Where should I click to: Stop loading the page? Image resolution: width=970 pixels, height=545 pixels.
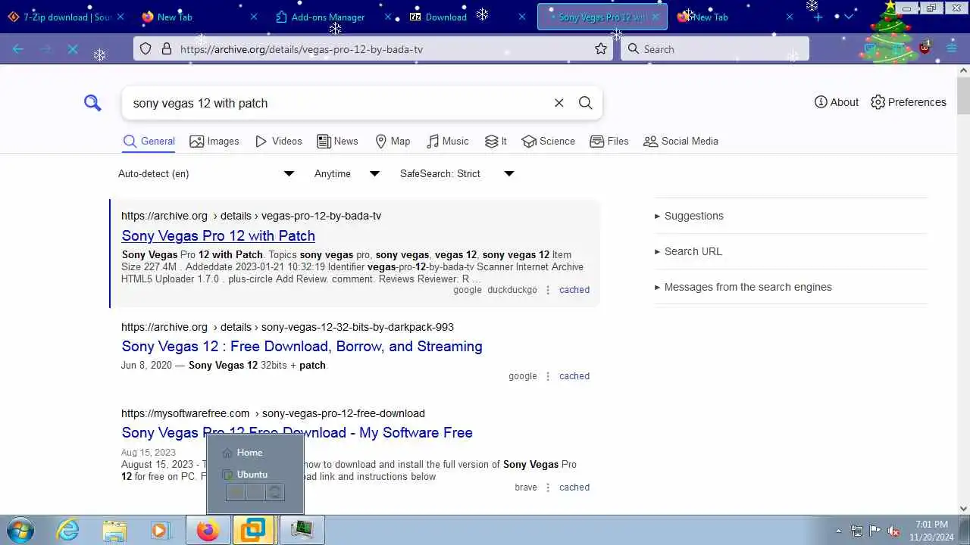pos(73,49)
